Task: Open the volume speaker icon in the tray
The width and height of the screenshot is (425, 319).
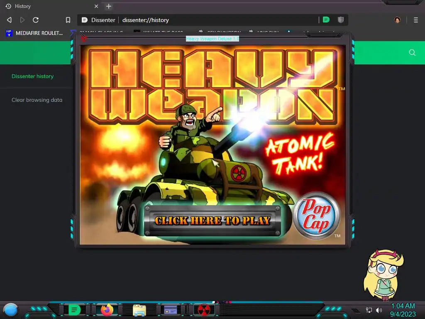Action: (x=379, y=310)
